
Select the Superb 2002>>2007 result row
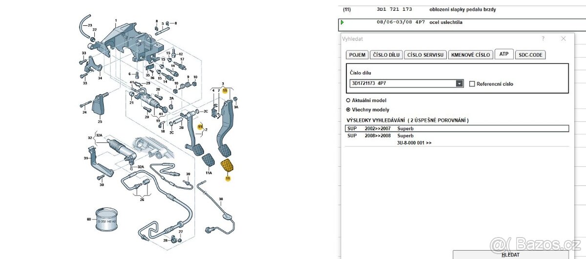pyautogui.click(x=457, y=129)
